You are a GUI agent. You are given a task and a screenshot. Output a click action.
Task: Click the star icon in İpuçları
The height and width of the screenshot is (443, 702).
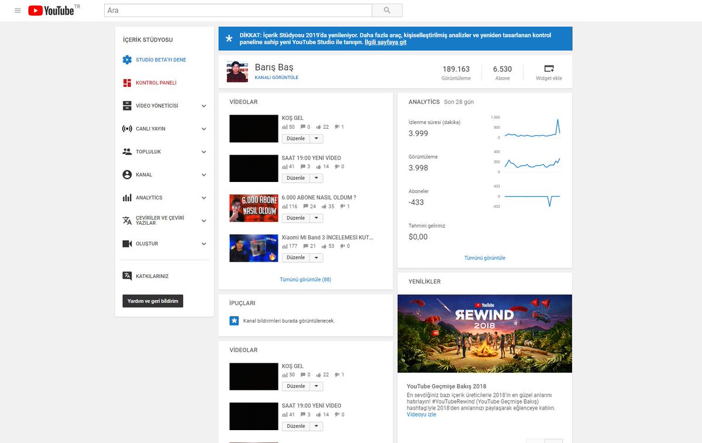coord(234,321)
